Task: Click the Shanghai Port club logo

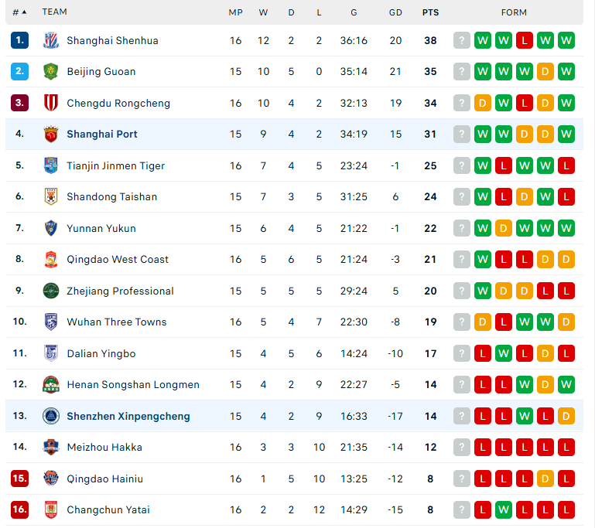Action: coord(51,135)
